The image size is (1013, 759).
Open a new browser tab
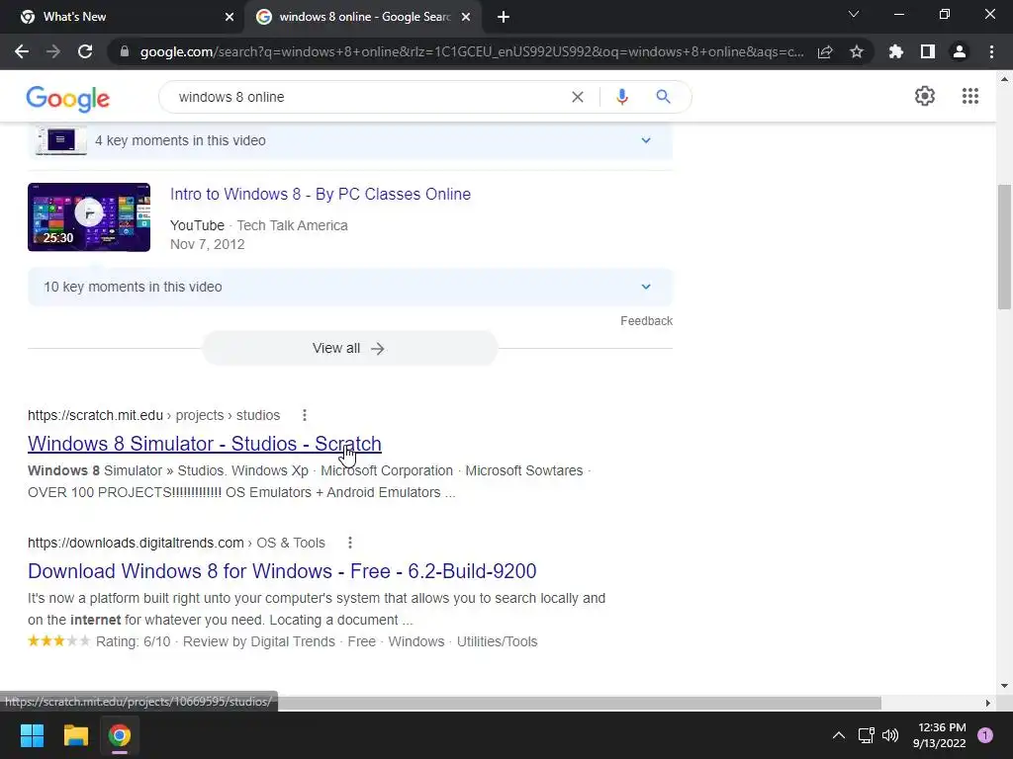(x=504, y=17)
